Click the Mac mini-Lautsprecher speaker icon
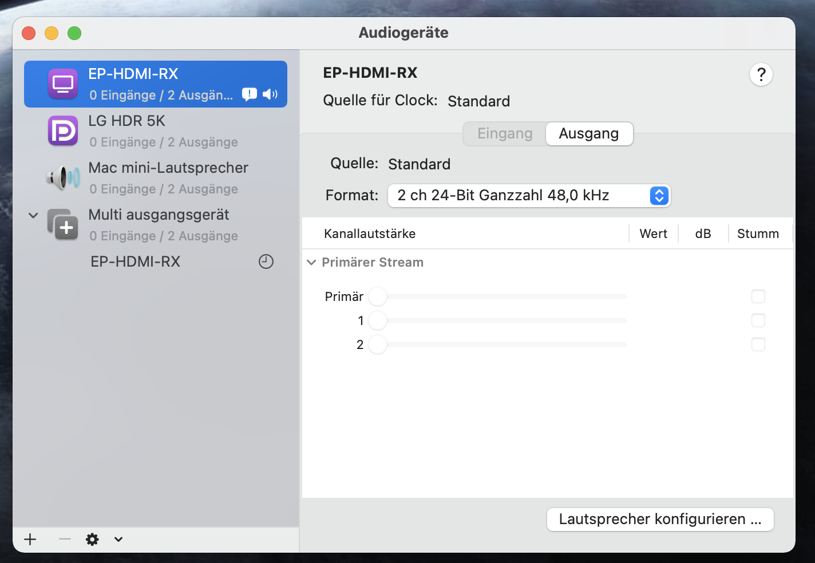This screenshot has width=815, height=563. pos(63,178)
